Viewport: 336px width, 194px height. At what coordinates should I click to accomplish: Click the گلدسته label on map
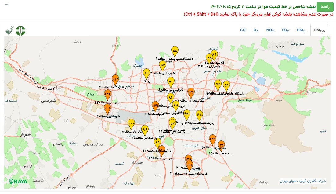click(119, 164)
